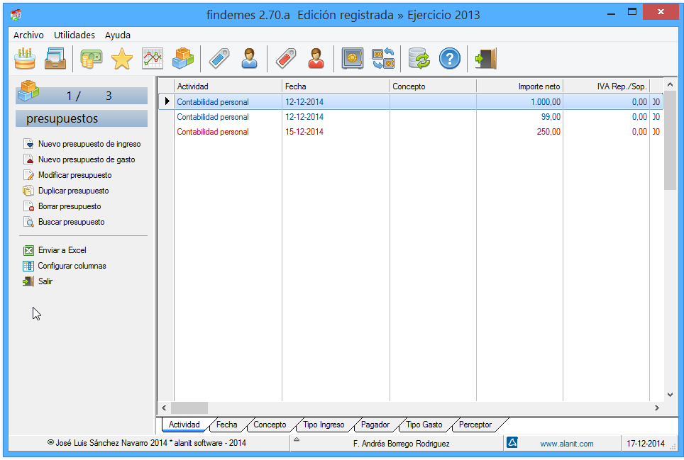Click the blue tag toolbar icon
Image resolution: width=684 pixels, height=460 pixels.
click(219, 58)
